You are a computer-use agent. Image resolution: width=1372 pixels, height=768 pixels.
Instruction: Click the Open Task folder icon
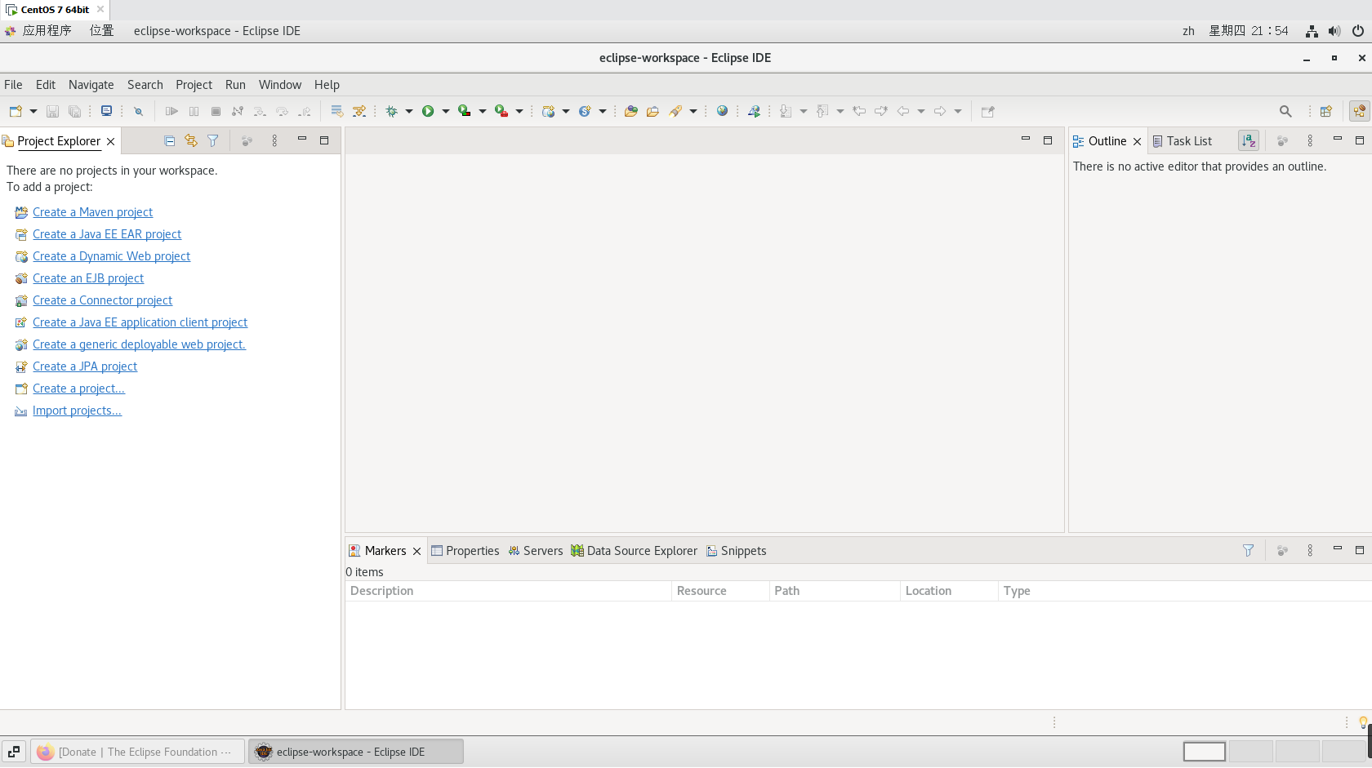(x=653, y=111)
